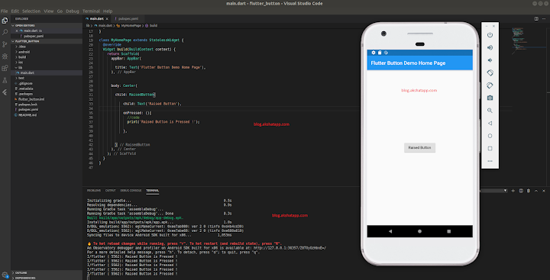Screen dimensions: 550x280
Task: Open the Debug menu
Action: point(73,11)
